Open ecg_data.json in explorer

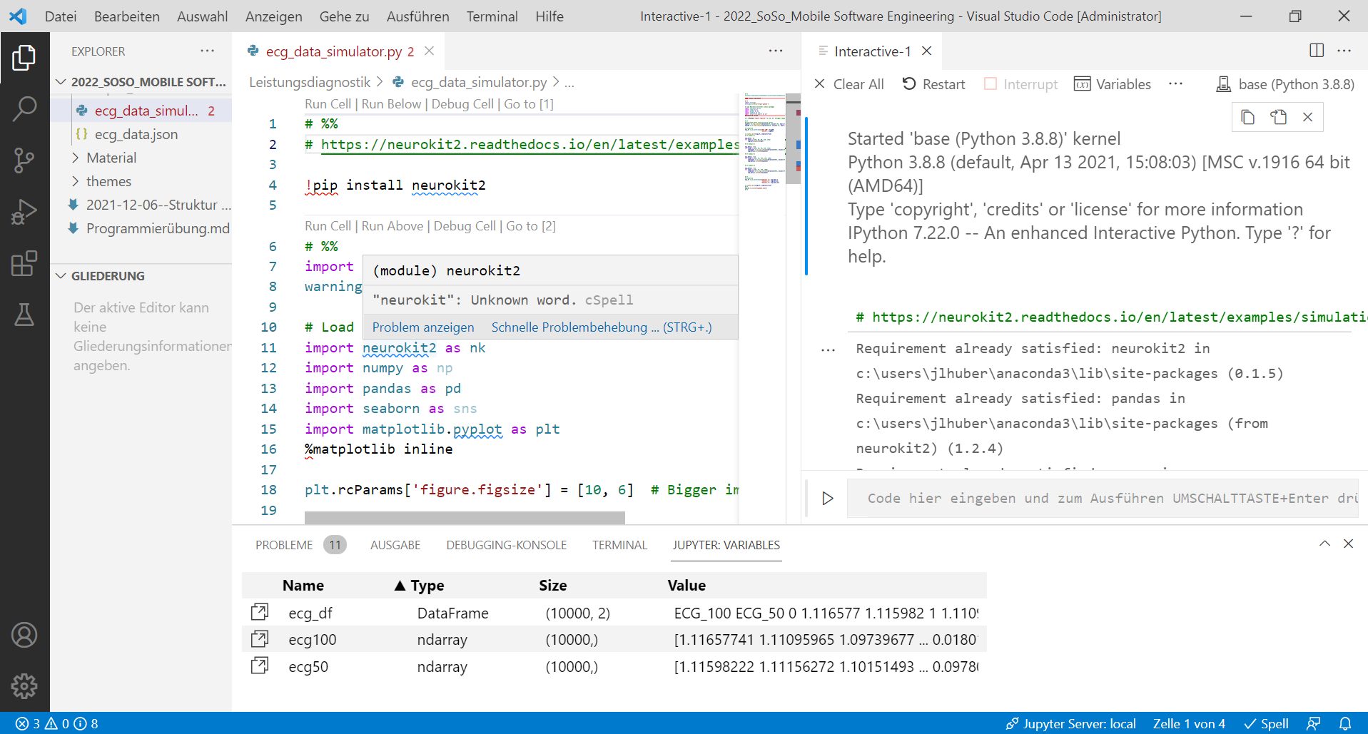pyautogui.click(x=141, y=134)
